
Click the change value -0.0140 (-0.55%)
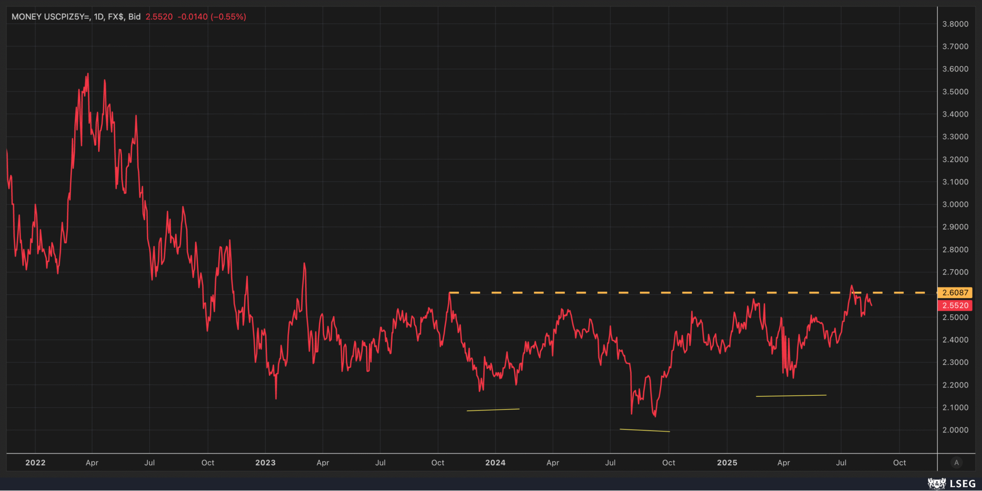pyautogui.click(x=212, y=17)
